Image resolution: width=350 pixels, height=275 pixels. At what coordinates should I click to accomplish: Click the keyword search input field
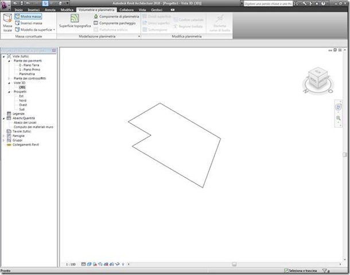(x=268, y=4)
